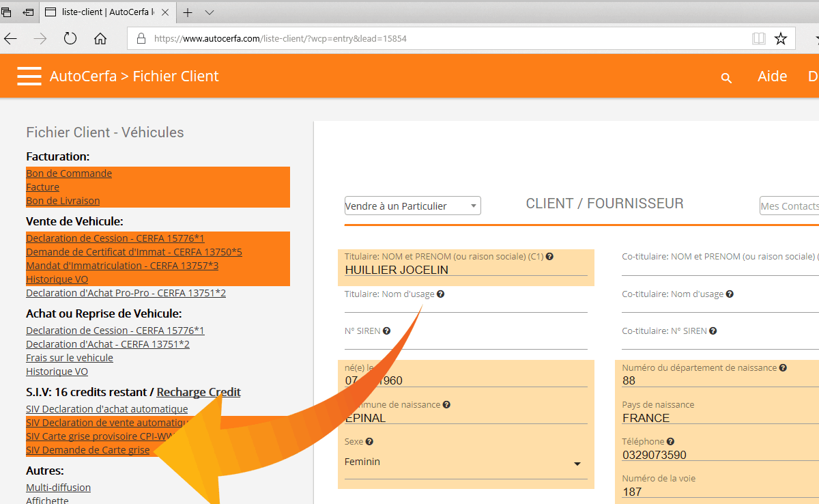This screenshot has height=504, width=819.
Task: Add page to favorites with star icon
Action: (x=781, y=39)
